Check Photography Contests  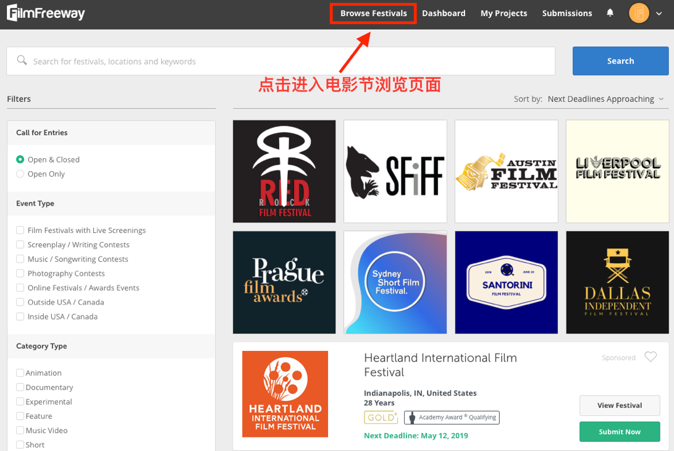click(20, 274)
